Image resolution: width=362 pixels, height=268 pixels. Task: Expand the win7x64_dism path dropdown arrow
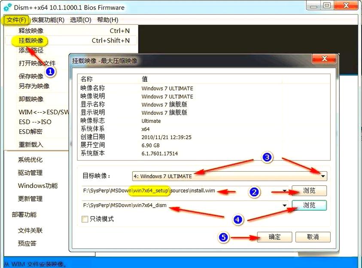pos(285,205)
